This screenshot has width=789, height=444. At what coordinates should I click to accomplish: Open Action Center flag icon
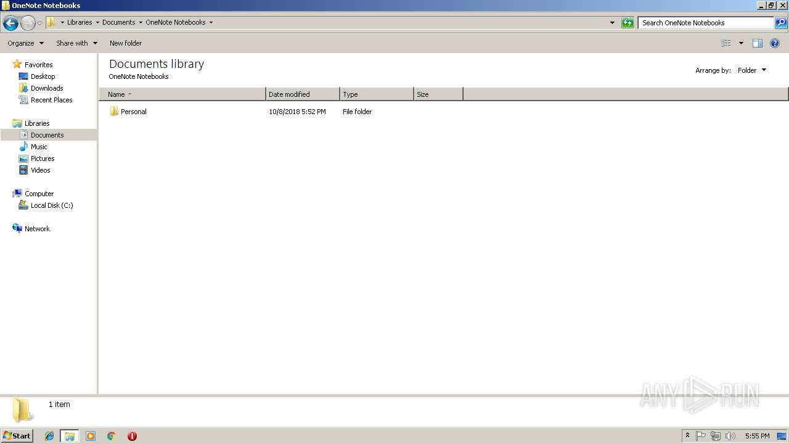click(x=701, y=436)
